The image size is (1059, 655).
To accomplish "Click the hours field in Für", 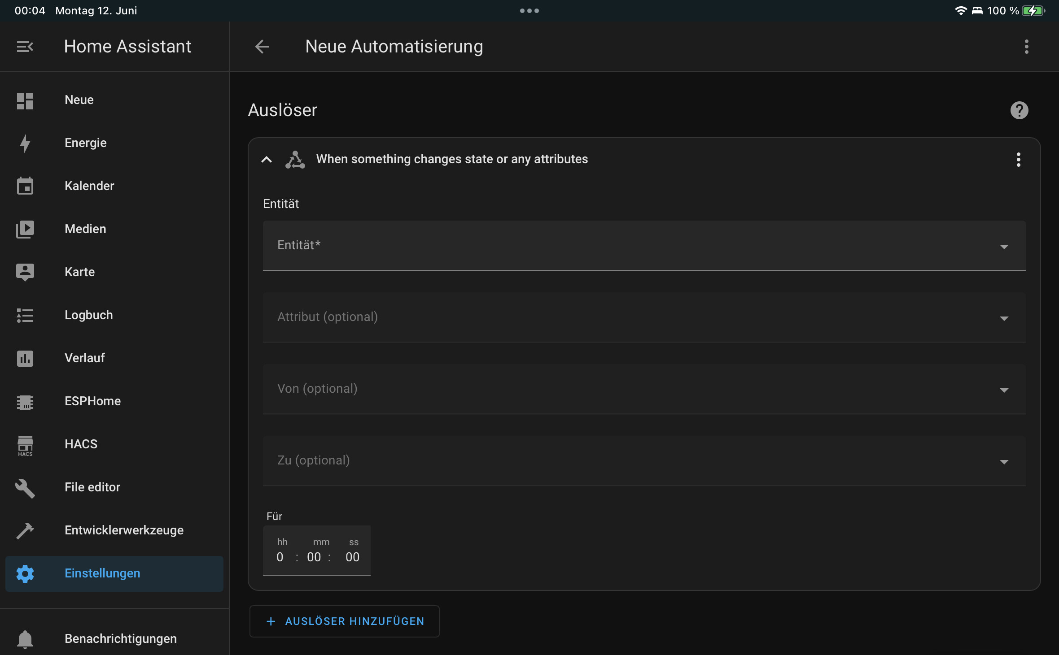I will click(280, 557).
